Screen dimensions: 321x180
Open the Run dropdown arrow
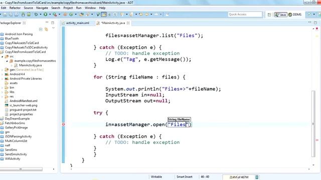point(50,14)
